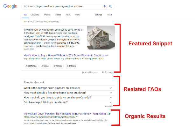Open the nerdwallet URL dropdown arrow
The image size is (195, 127).
click(x=77, y=117)
